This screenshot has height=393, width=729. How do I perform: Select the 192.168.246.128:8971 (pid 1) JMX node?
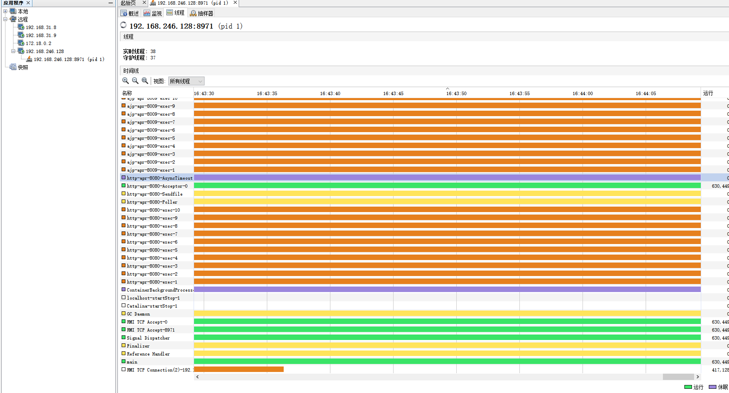(69, 59)
